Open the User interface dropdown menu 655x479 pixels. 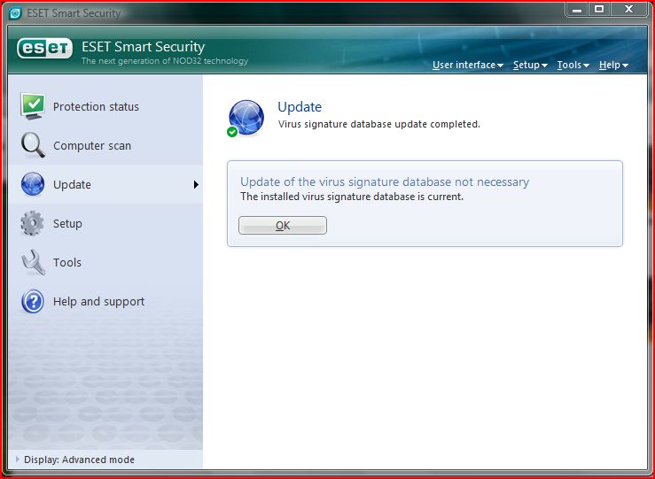tap(468, 66)
